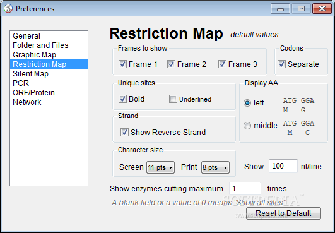The height and width of the screenshot is (233, 335).
Task: Open the Screen character size dropdown
Action: click(x=160, y=167)
